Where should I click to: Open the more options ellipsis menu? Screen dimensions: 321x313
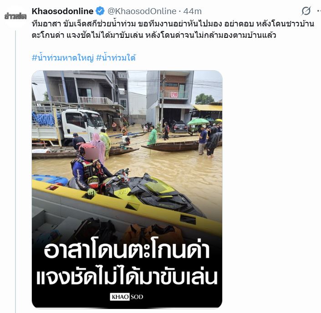pyautogui.click(x=319, y=11)
